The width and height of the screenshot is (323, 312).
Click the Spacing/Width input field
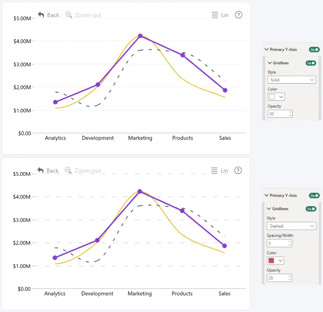[x=279, y=243]
